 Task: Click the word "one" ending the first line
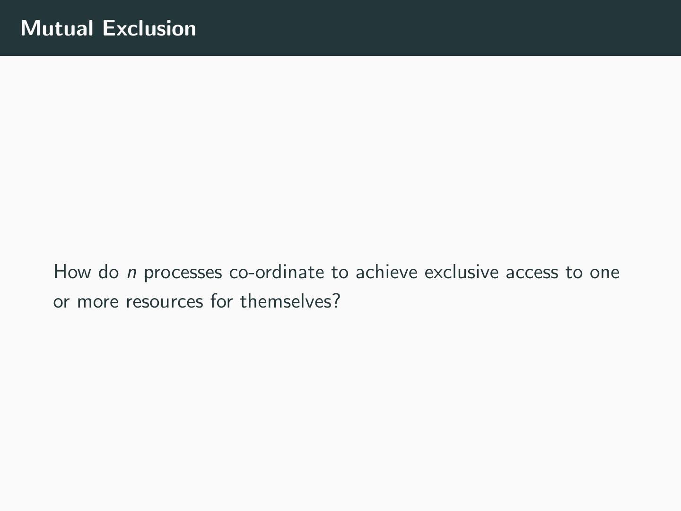coord(604,273)
